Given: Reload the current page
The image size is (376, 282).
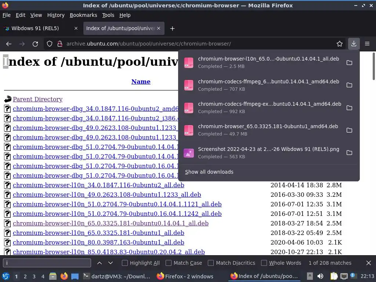Looking at the screenshot, I should pyautogui.click(x=35, y=44).
